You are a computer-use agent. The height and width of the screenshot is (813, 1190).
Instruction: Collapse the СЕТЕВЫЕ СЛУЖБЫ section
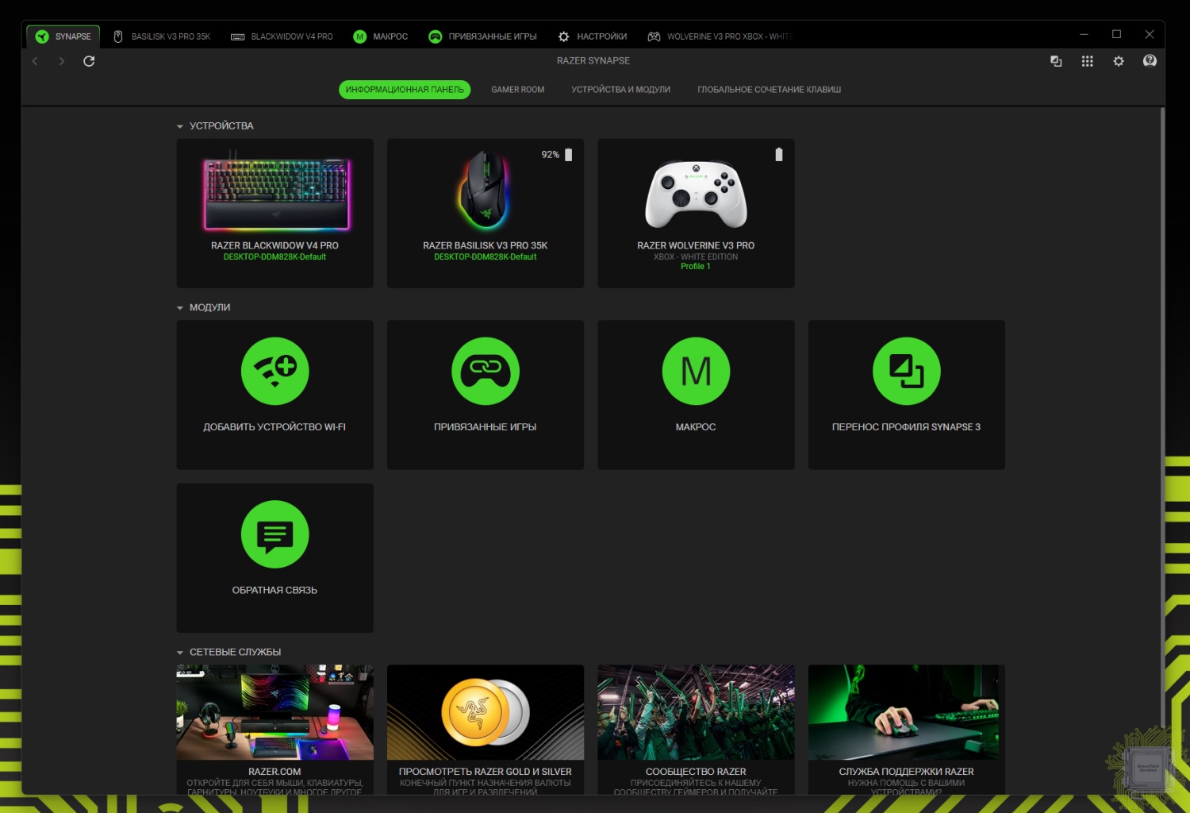pyautogui.click(x=180, y=653)
